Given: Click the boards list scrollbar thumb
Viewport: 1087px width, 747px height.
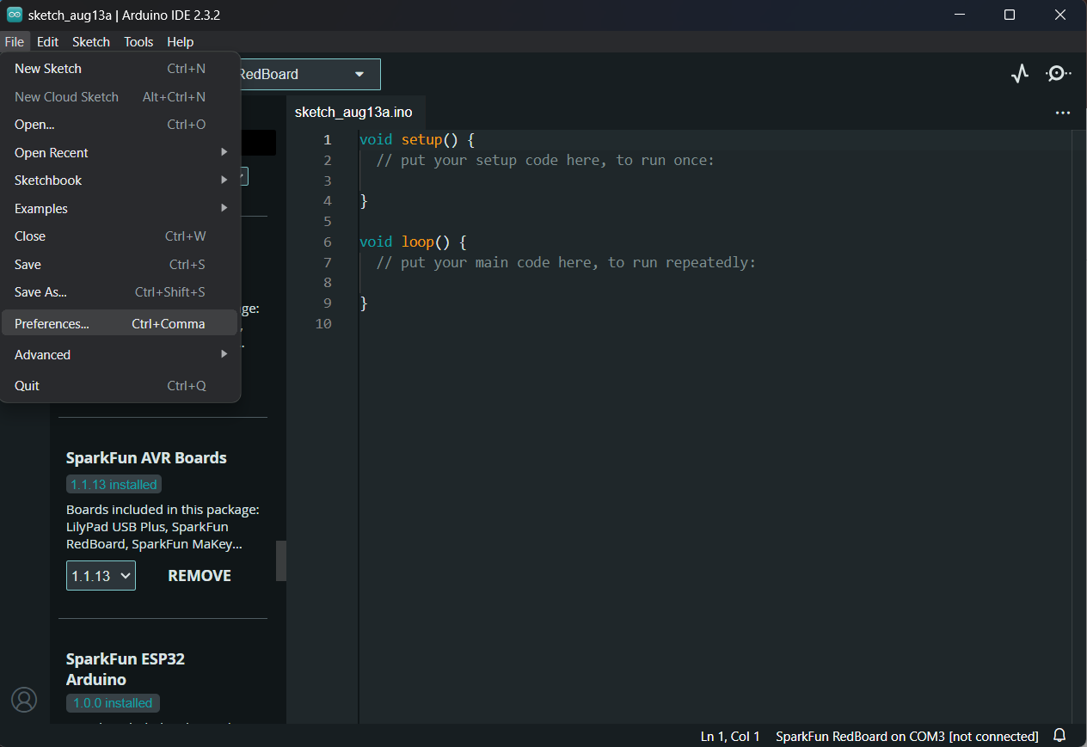Looking at the screenshot, I should [x=280, y=560].
